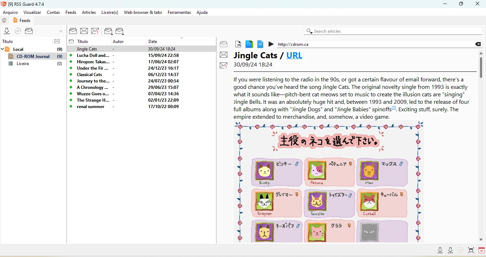Mark selected articles as read in article list toolbar
The height and width of the screenshot is (257, 486).
click(73, 31)
